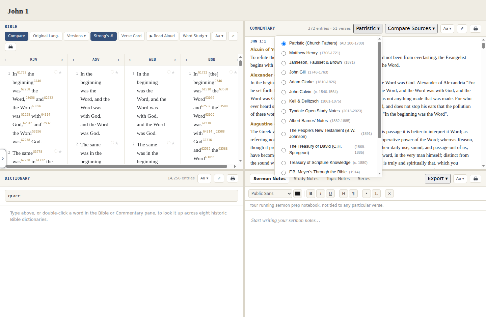Open the Word Study dropdown
This screenshot has height=317, width=486.
195,36
